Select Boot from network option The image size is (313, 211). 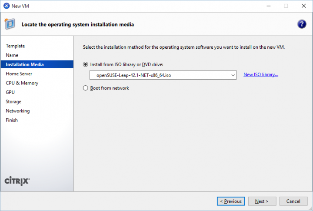click(x=86, y=88)
